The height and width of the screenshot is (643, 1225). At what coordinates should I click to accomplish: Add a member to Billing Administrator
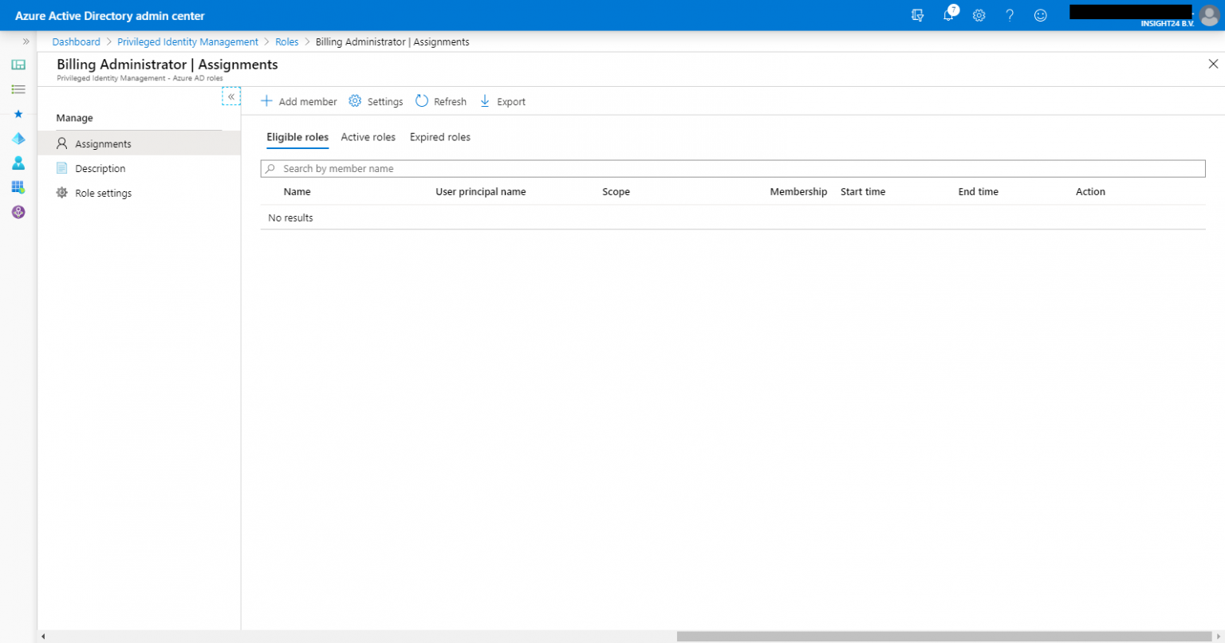[x=298, y=101]
